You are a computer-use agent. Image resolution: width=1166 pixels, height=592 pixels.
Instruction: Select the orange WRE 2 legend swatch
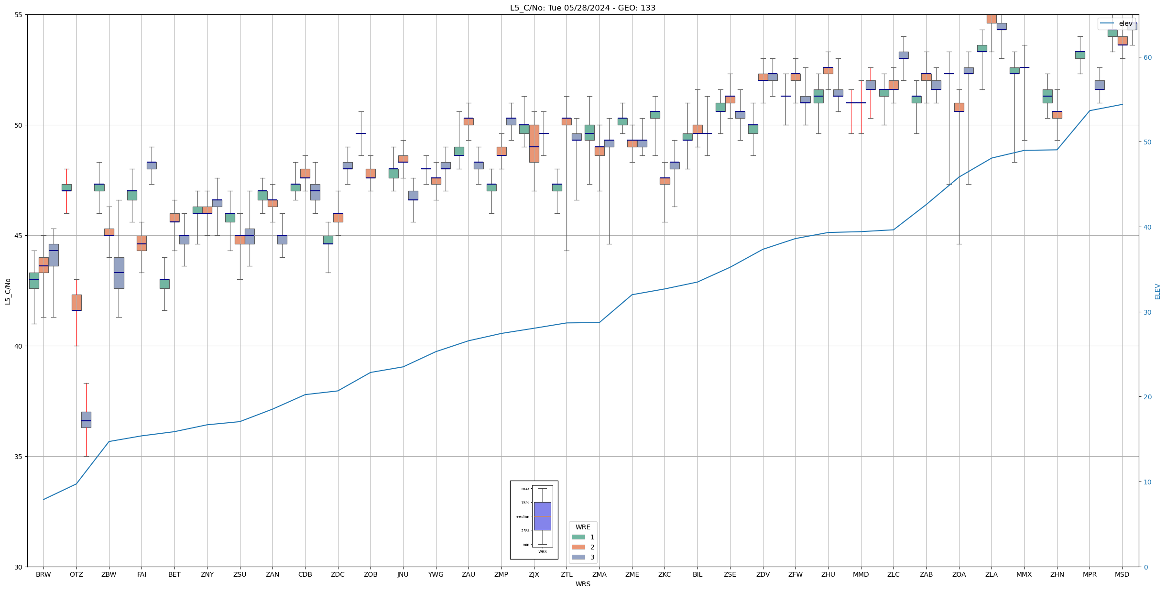(578, 547)
